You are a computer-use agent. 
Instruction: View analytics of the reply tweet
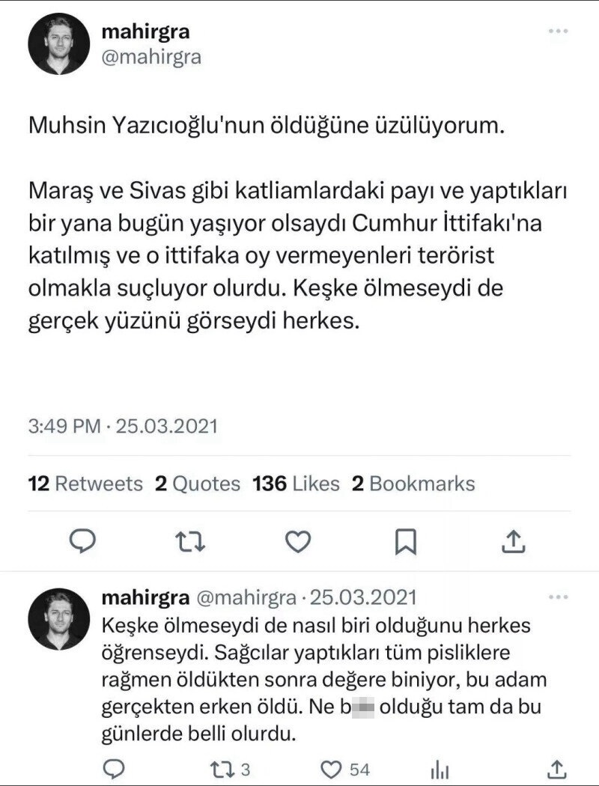pyautogui.click(x=440, y=769)
